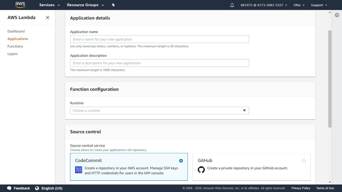
Task: Open the info panel icon on right
Action: [x=337, y=15]
